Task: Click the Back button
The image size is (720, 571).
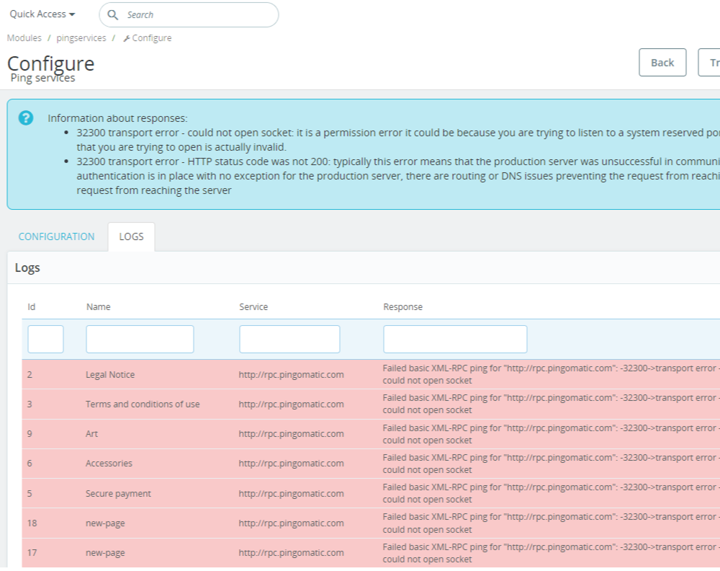Action: point(662,62)
